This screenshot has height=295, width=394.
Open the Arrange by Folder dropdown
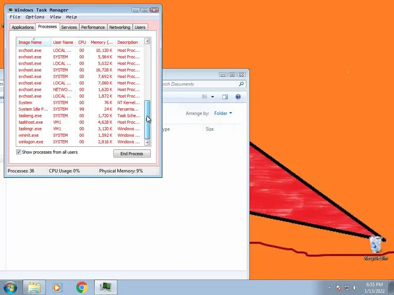pyautogui.click(x=223, y=113)
